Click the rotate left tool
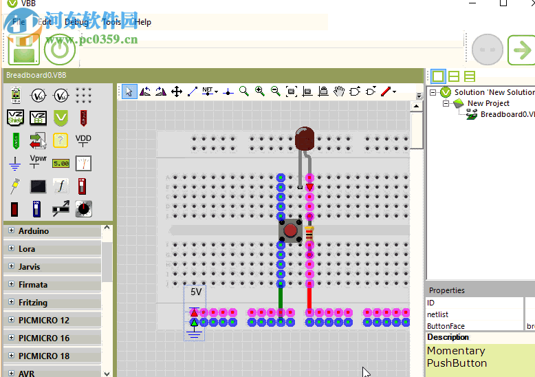The image size is (535, 377). (x=145, y=91)
